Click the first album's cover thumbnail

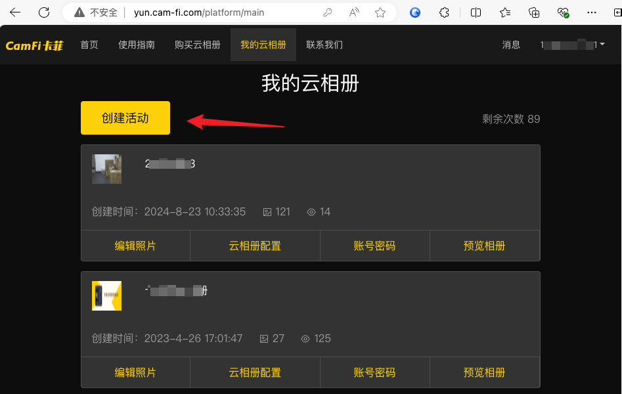point(106,169)
